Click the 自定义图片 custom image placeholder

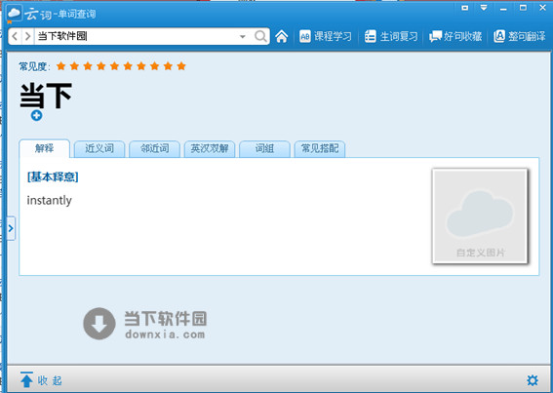tap(480, 216)
